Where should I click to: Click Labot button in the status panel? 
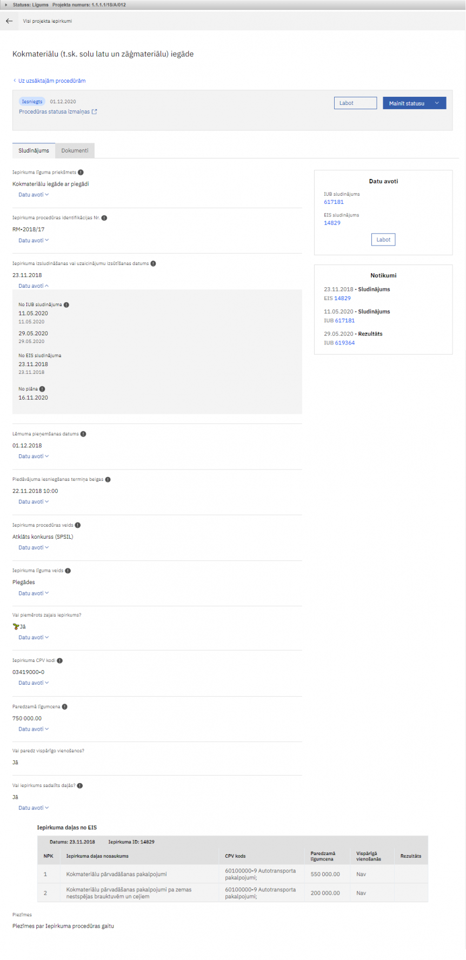click(355, 103)
